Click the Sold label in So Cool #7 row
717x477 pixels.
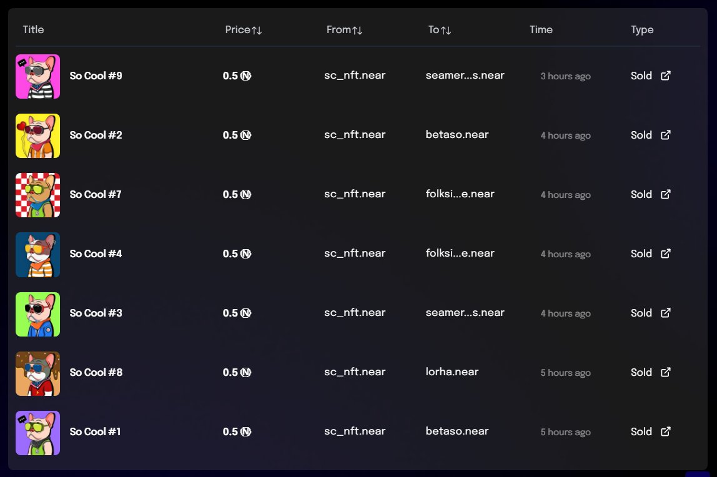(x=641, y=195)
